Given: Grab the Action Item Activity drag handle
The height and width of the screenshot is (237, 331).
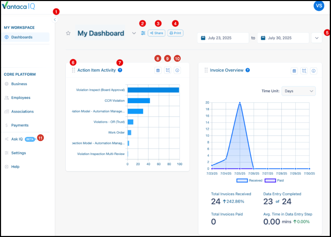Looking at the screenshot, I should click(x=74, y=70).
